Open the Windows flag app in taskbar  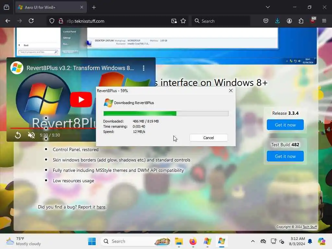[207, 241]
